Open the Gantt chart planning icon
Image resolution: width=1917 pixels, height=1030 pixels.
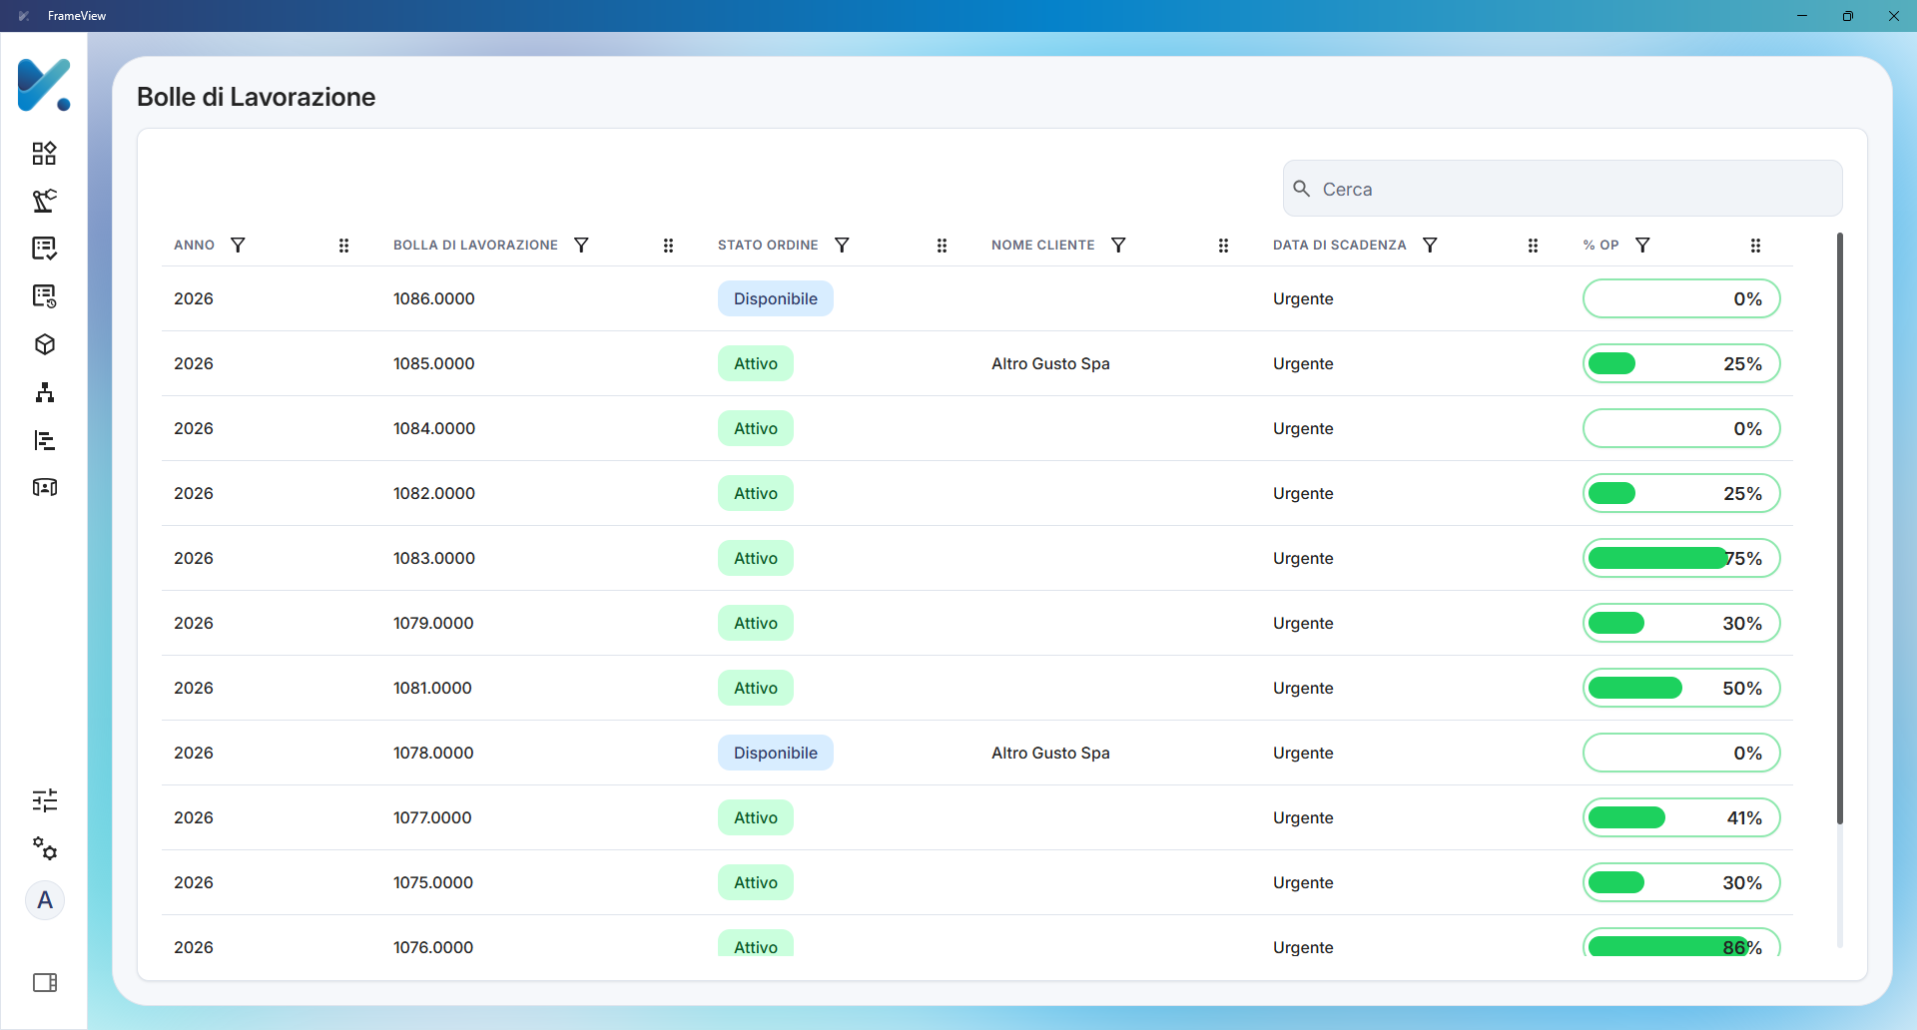coord(44,440)
